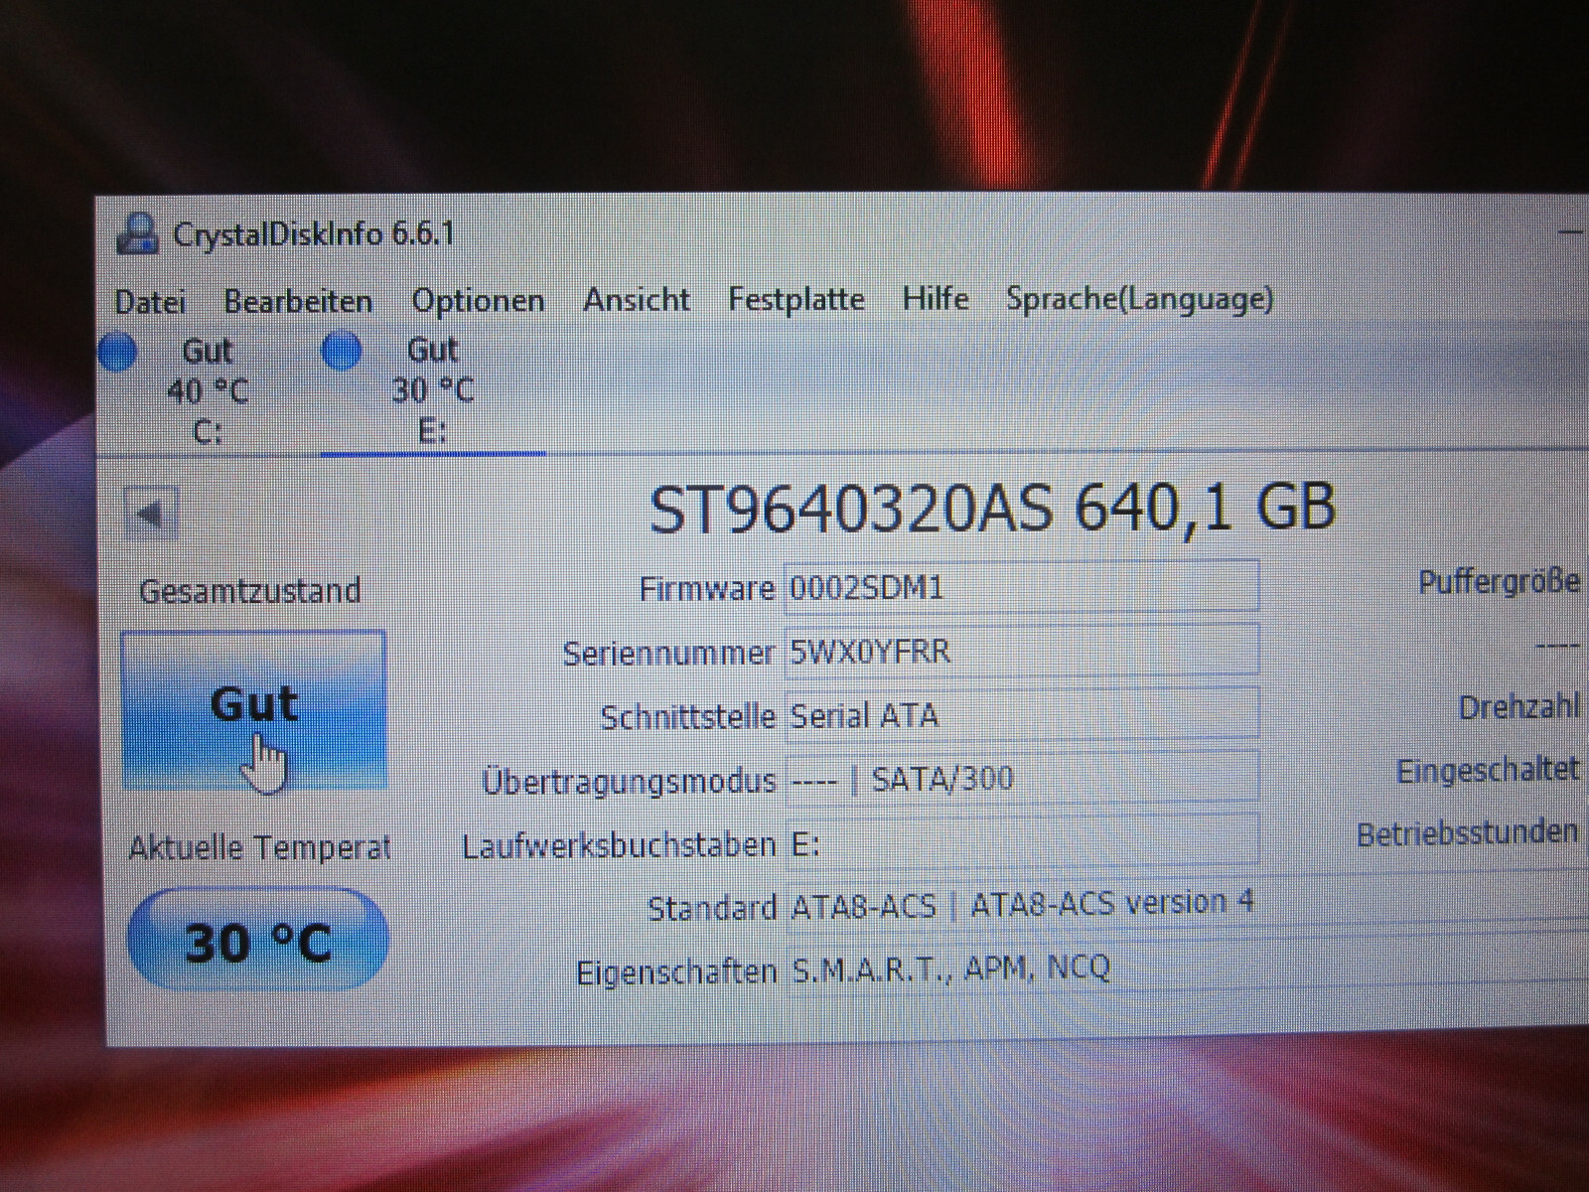Select the E: drive tab at 30 °C
The height and width of the screenshot is (1192, 1589).
tap(433, 390)
